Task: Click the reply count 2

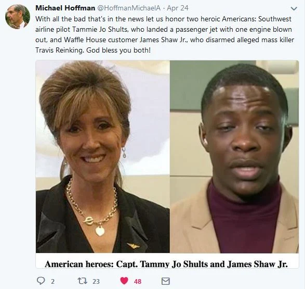Action: coord(52,281)
